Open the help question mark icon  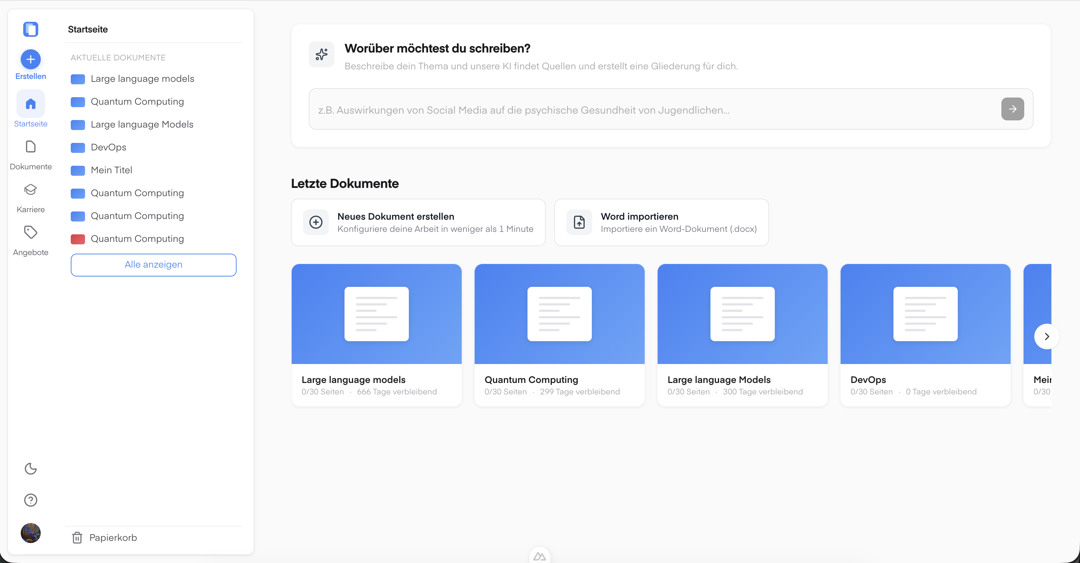click(30, 500)
